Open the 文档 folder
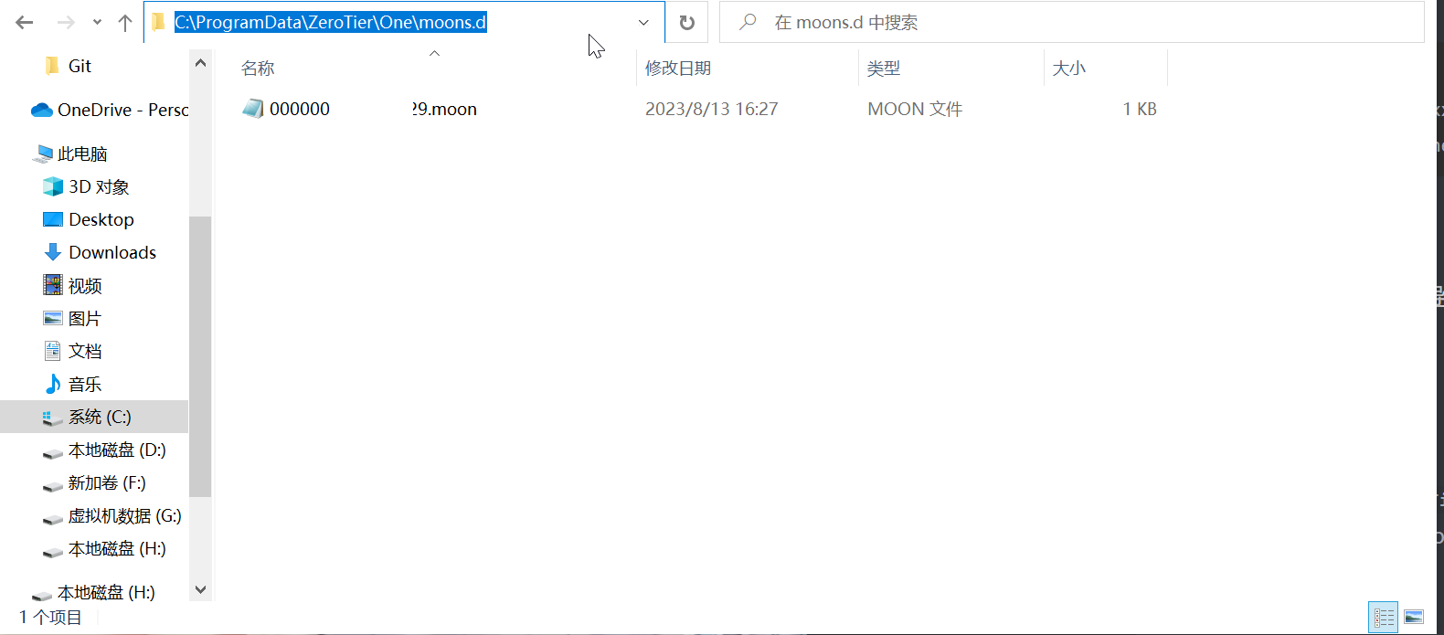This screenshot has width=1444, height=635. coord(72,351)
